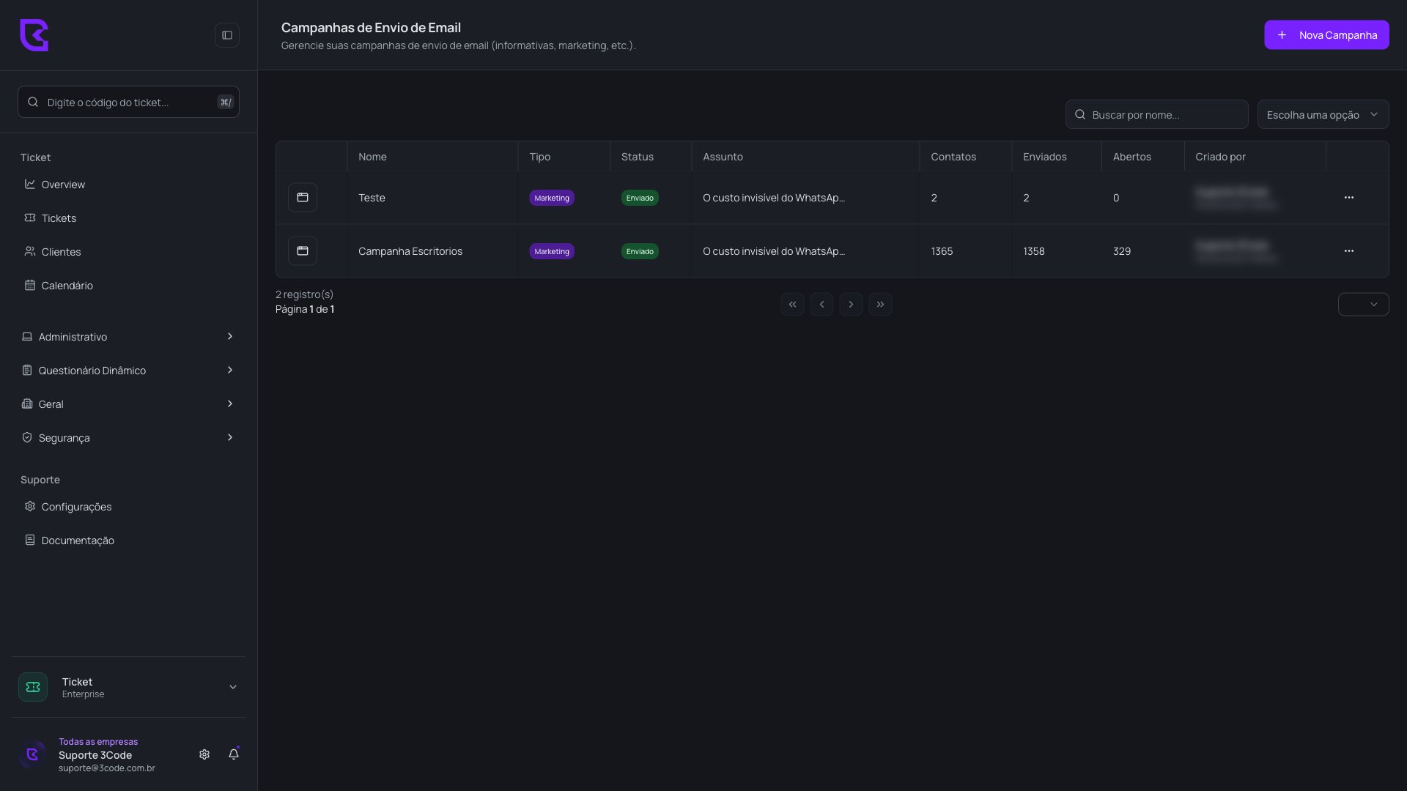Go to next page arrow
The image size is (1407, 791).
[851, 305]
